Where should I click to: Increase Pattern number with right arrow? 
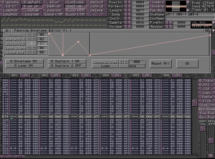click(x=129, y=6)
